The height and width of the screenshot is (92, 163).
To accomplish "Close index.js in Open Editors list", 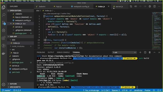I will click(x=11, y=24).
